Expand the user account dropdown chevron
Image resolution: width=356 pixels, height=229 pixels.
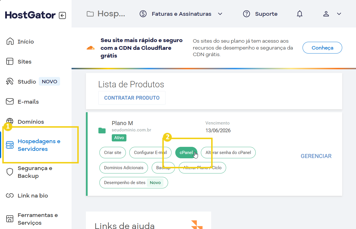pyautogui.click(x=339, y=14)
